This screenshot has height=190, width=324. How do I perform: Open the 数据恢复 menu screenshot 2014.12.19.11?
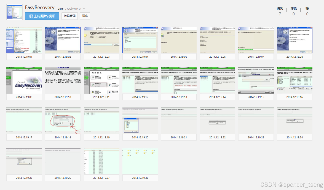pyautogui.click(x=101, y=80)
